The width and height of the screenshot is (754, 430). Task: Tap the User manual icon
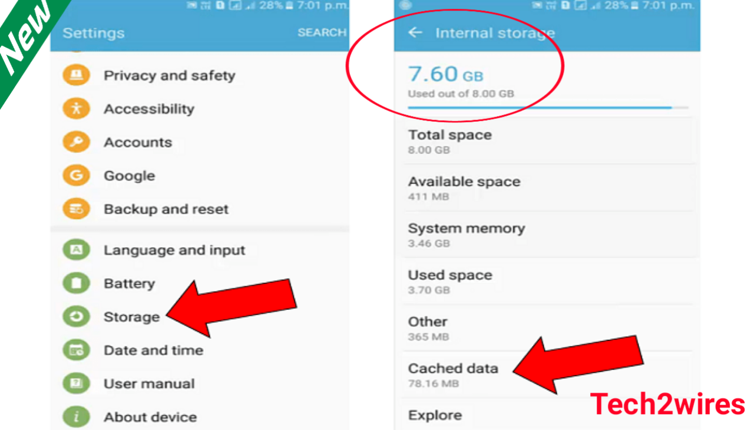click(77, 384)
